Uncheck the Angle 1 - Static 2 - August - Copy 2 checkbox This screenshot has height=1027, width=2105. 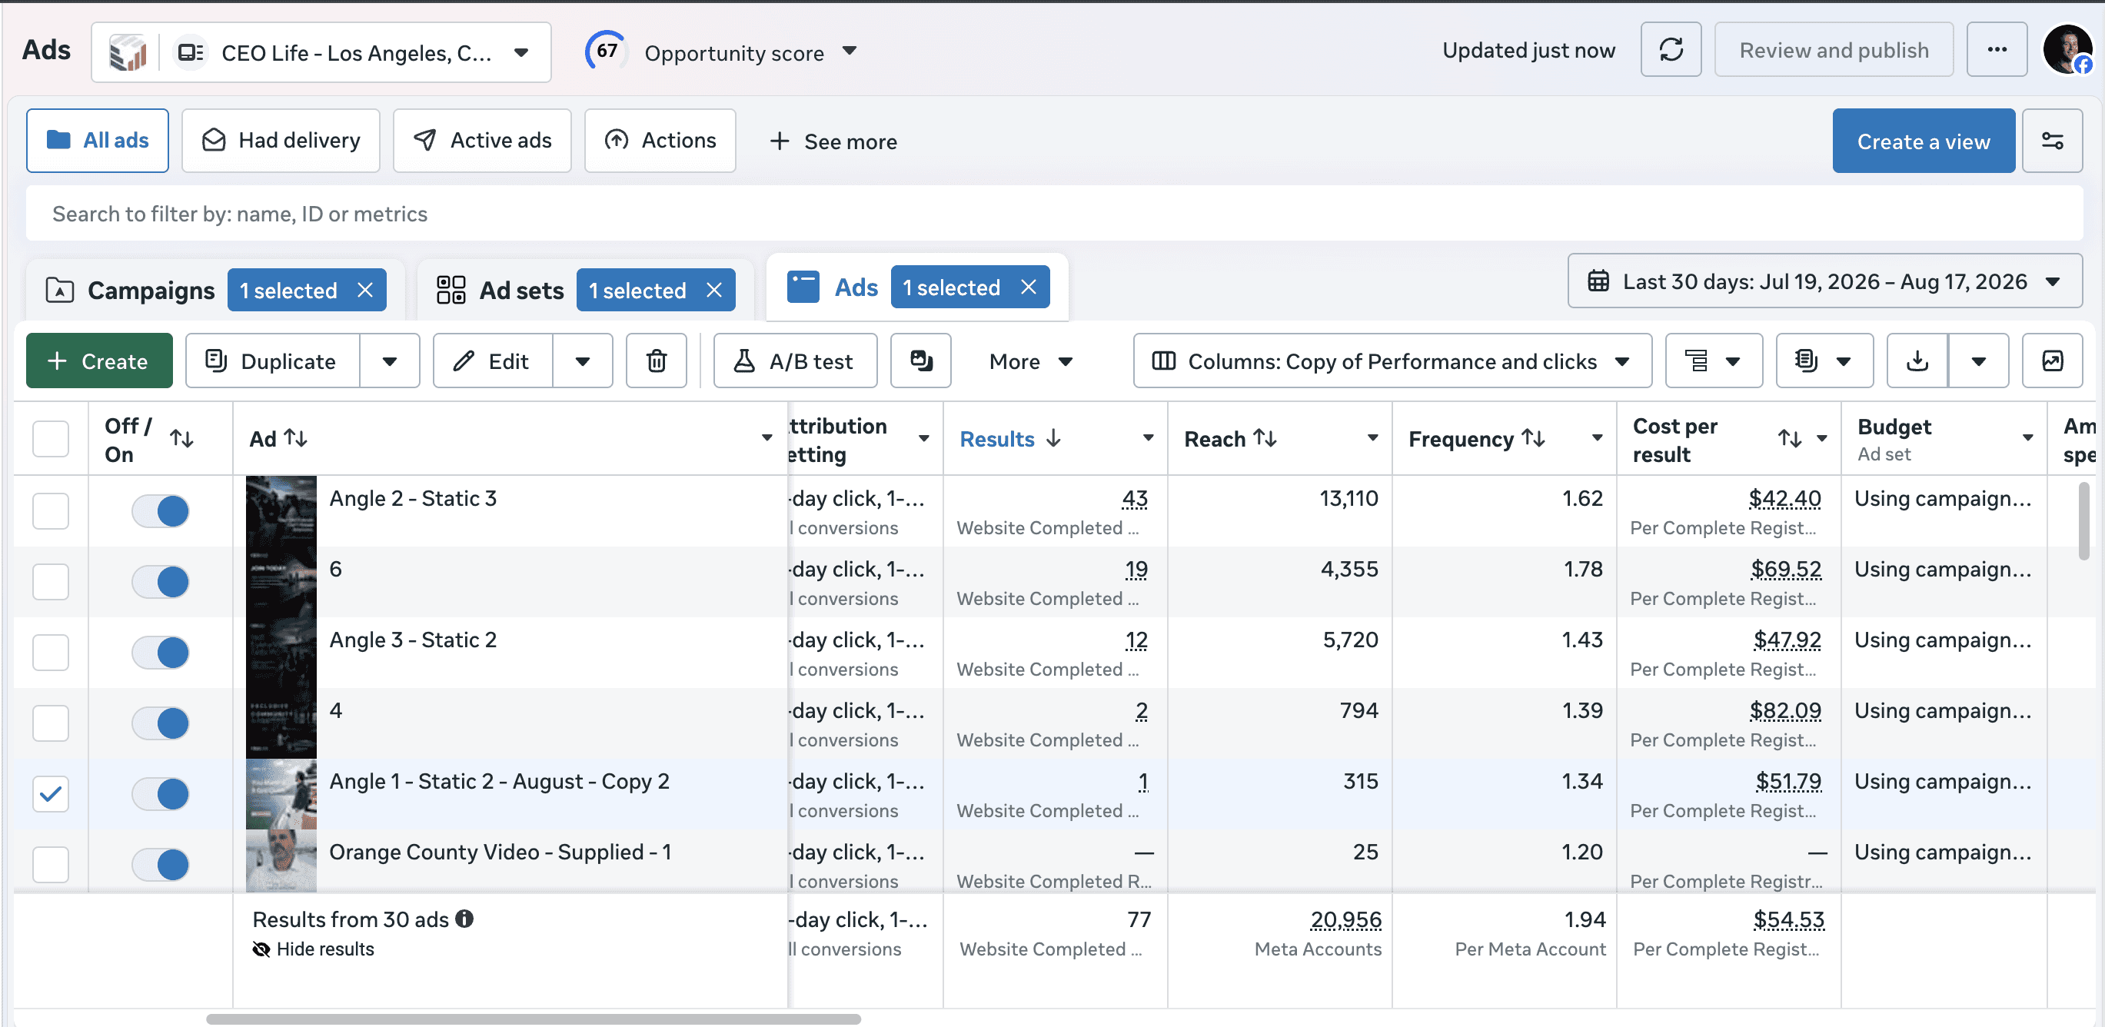(x=51, y=793)
